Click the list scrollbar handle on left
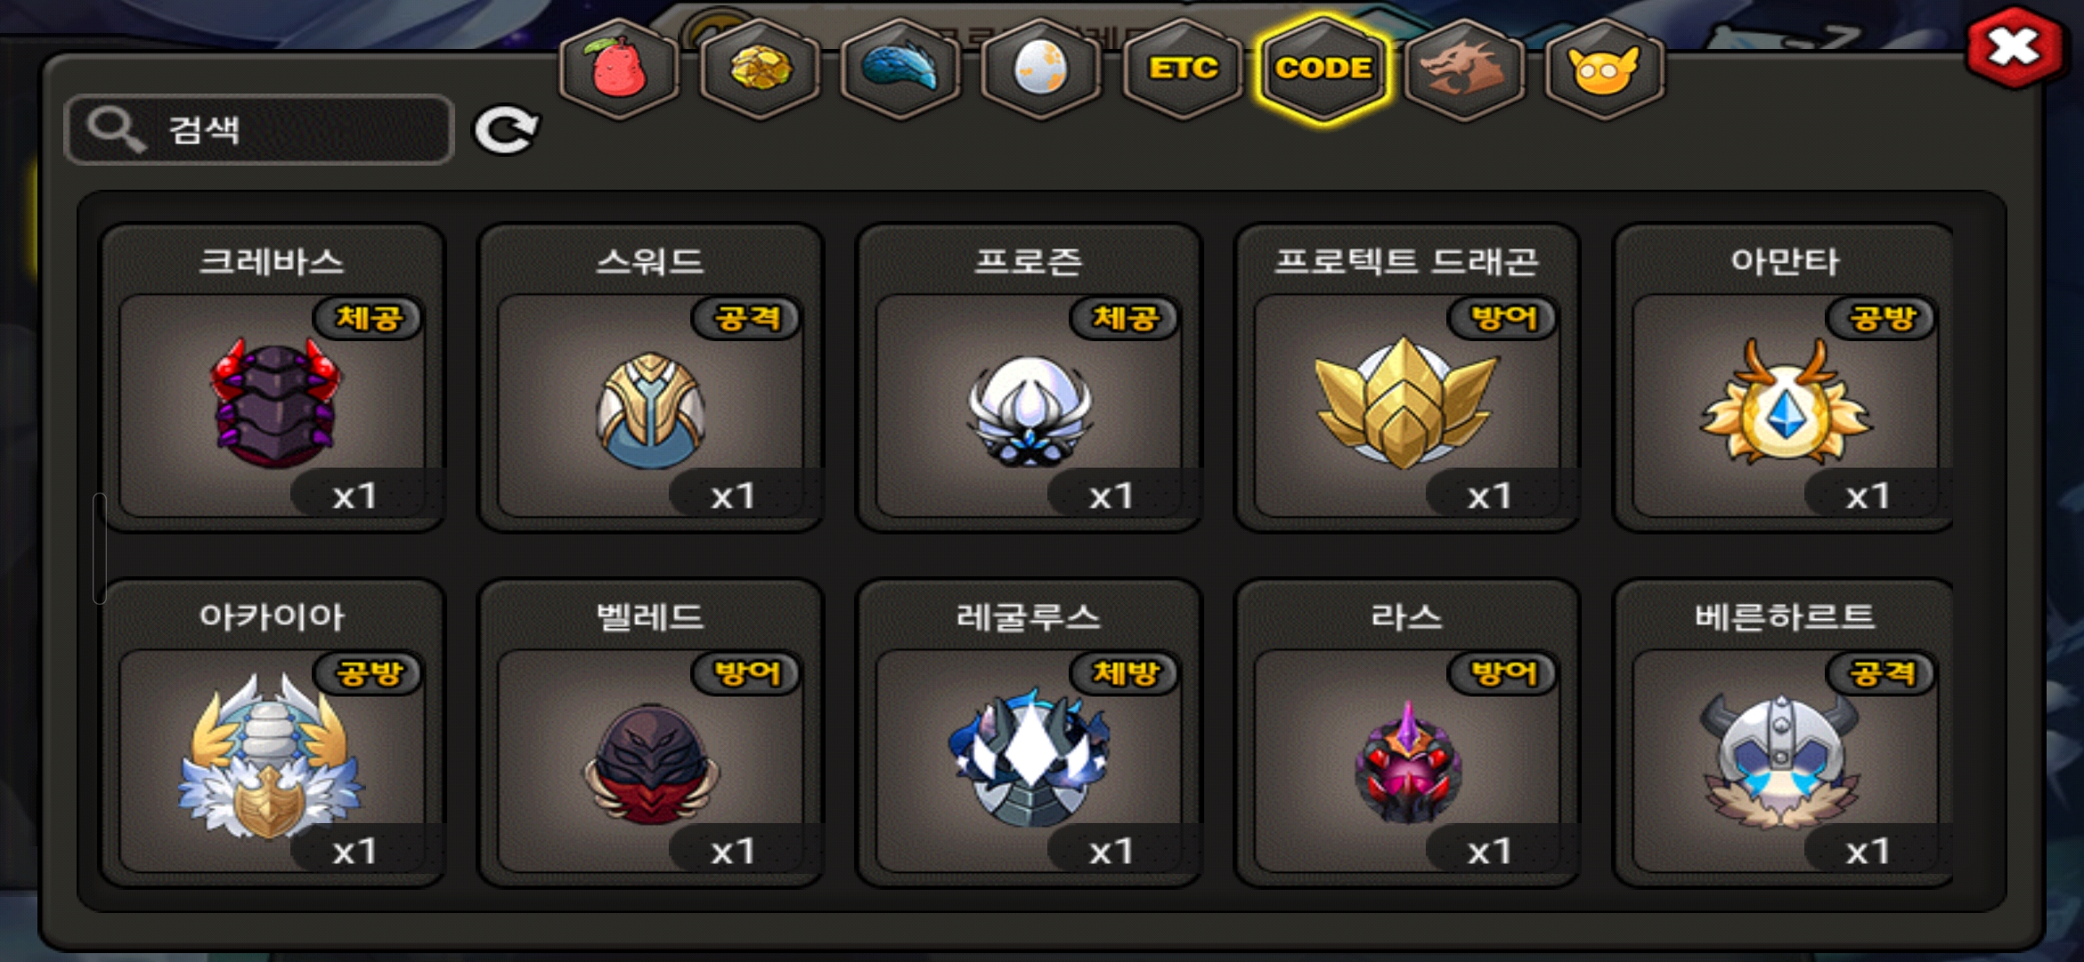The image size is (2084, 962). [100, 548]
